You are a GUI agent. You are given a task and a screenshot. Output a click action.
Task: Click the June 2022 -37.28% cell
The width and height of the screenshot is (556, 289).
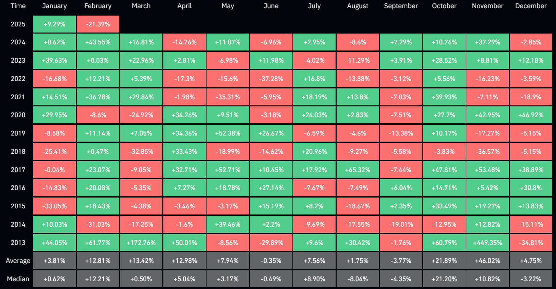point(271,79)
